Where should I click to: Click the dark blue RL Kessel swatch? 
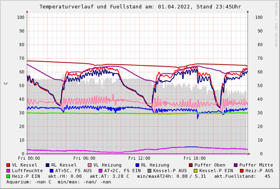(x=48, y=165)
